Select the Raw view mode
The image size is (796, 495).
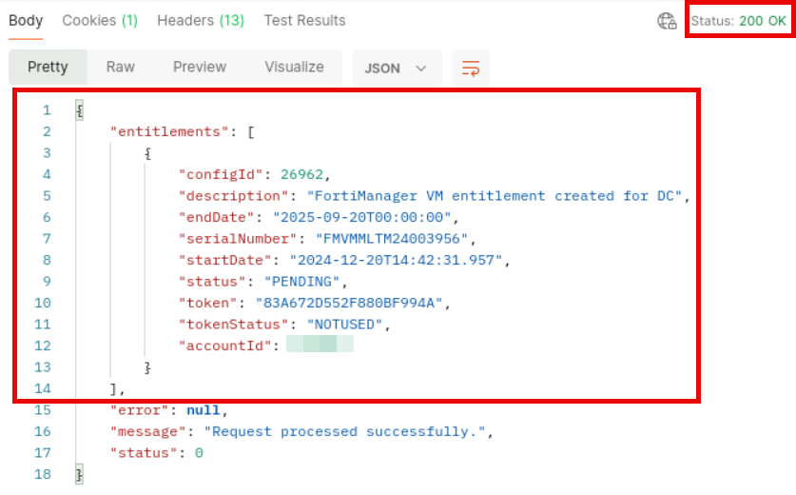[121, 67]
